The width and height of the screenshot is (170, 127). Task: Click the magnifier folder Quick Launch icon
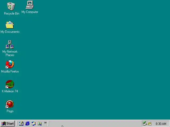[x=40, y=124]
